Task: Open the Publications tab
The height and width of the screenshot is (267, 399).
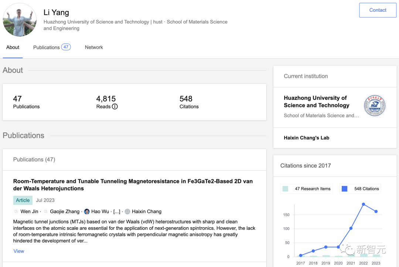Action: pos(52,47)
